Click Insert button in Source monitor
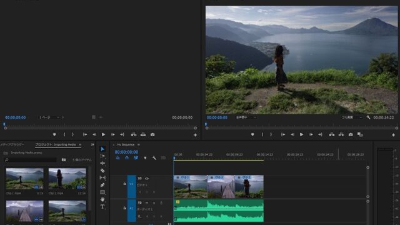 tap(134, 134)
